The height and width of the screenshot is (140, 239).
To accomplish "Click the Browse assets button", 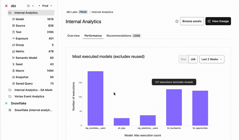I will click(192, 21).
